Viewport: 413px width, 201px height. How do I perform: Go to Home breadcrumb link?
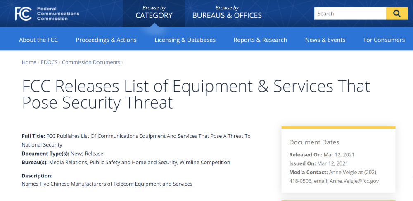(29, 62)
